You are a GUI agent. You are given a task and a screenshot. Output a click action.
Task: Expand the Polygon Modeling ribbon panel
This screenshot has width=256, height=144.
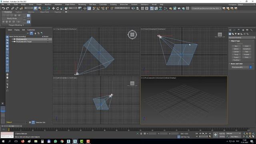pos(16,25)
